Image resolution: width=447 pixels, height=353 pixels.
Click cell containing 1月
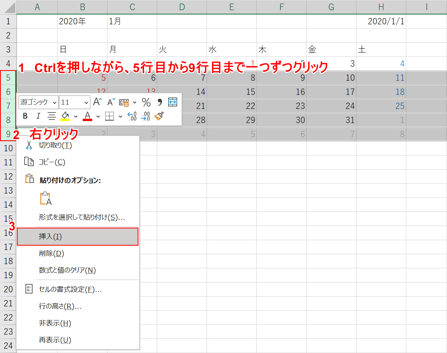click(x=132, y=22)
